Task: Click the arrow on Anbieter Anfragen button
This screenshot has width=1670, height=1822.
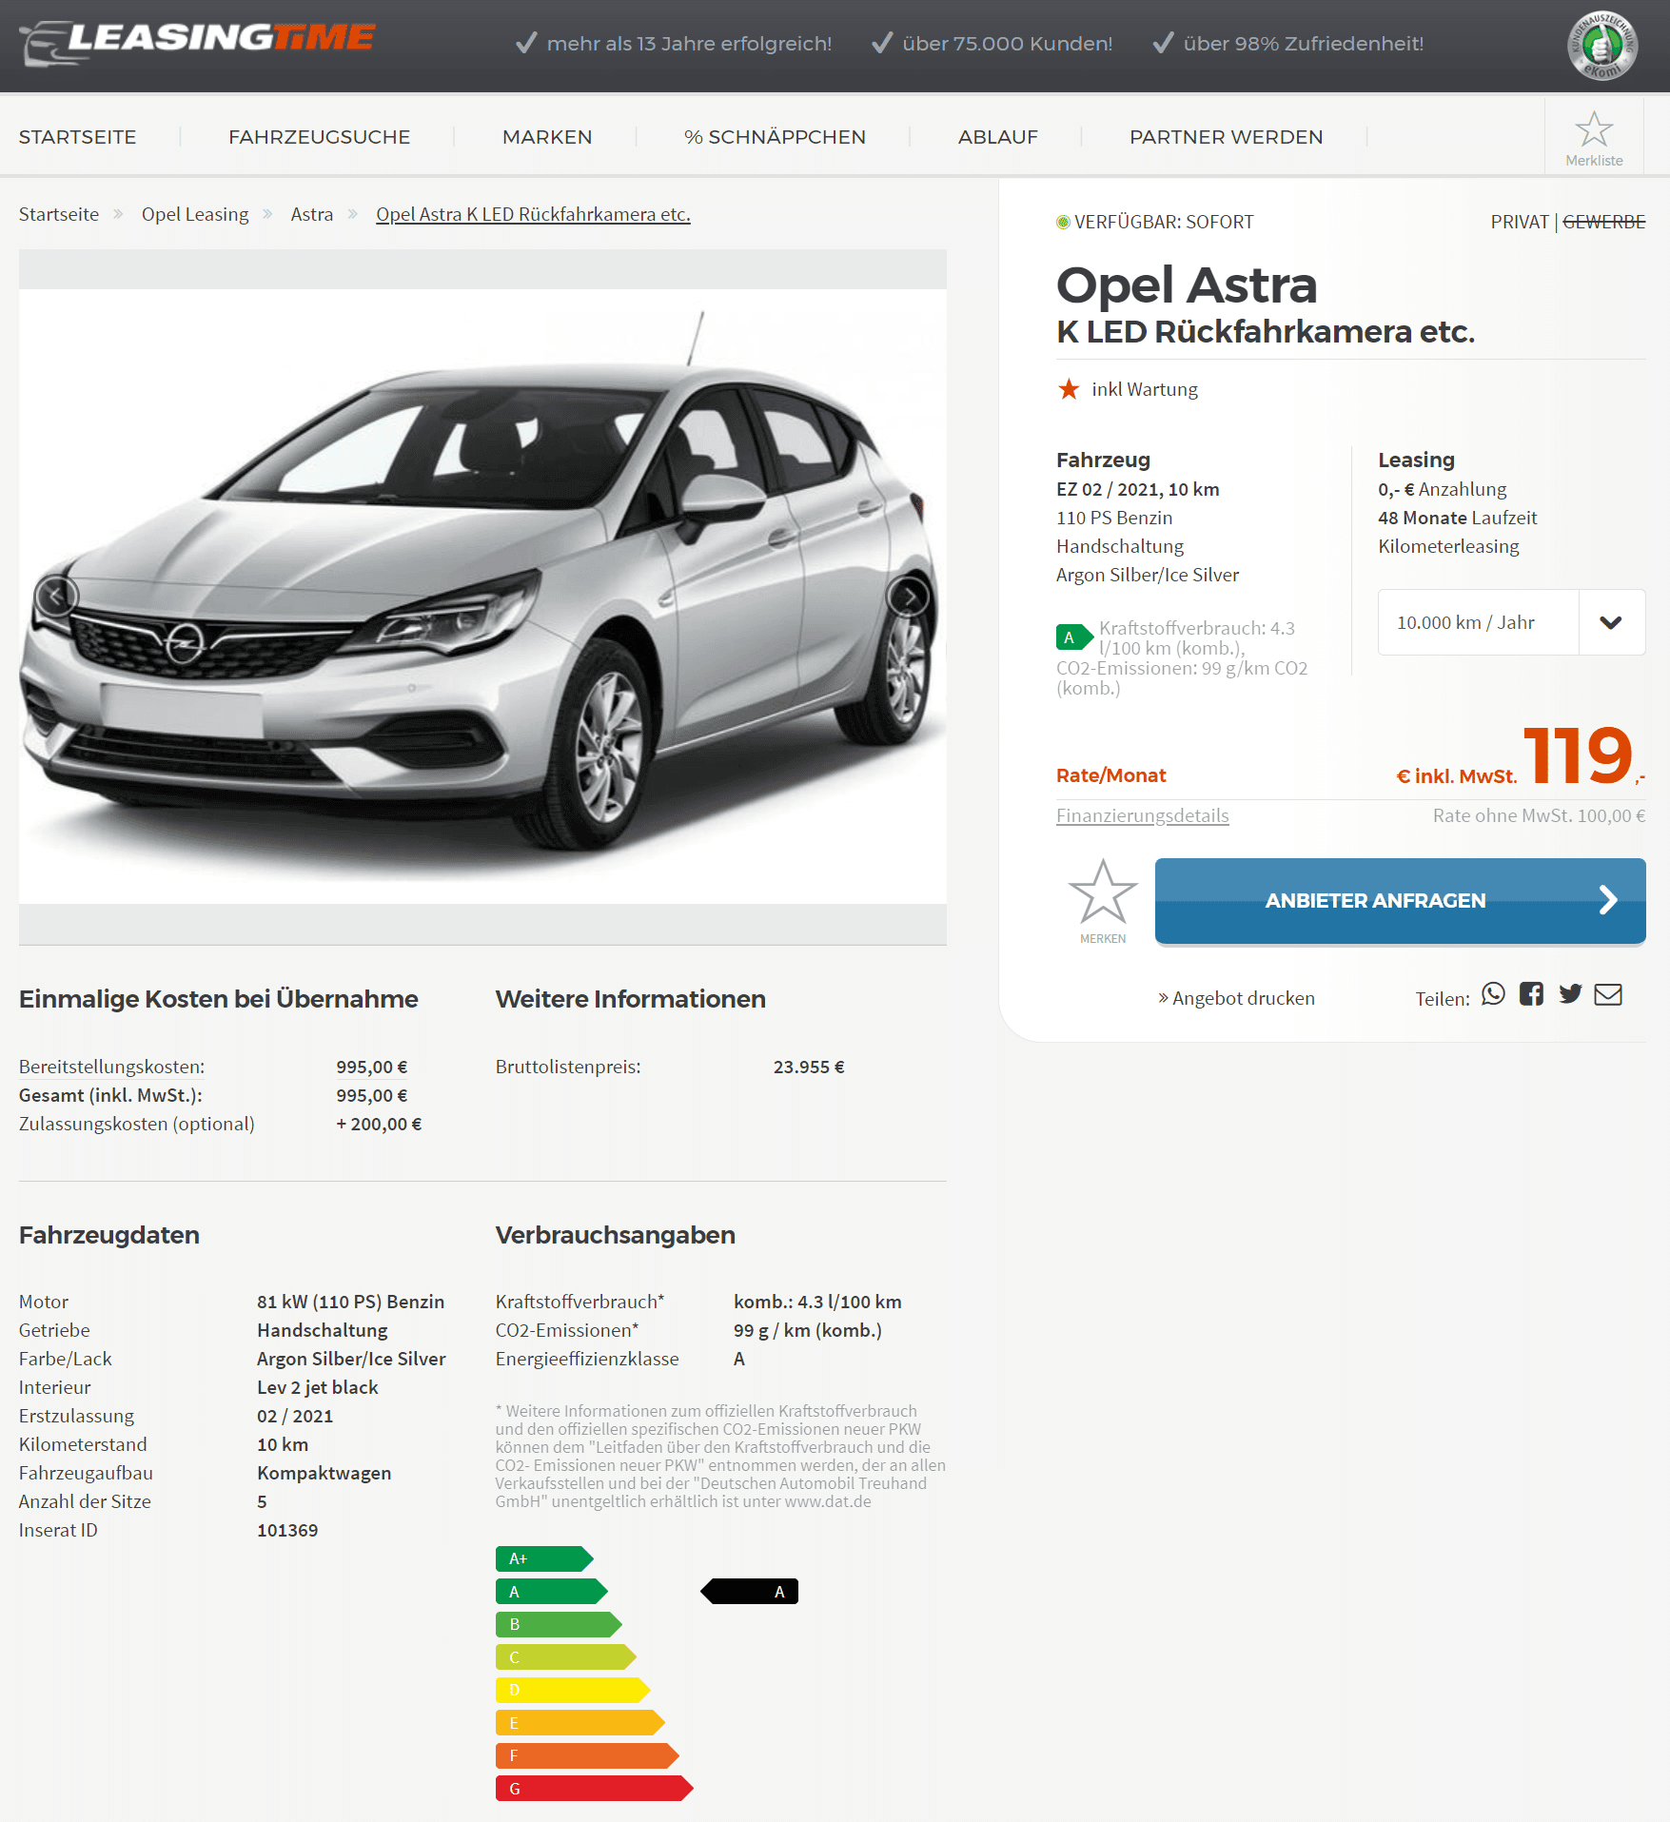Action: [1608, 900]
